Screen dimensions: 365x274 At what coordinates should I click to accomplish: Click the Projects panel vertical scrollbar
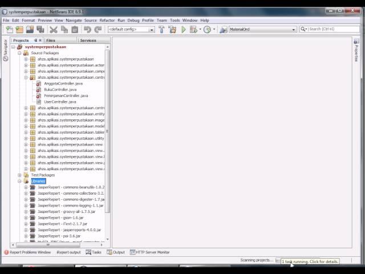click(x=107, y=132)
